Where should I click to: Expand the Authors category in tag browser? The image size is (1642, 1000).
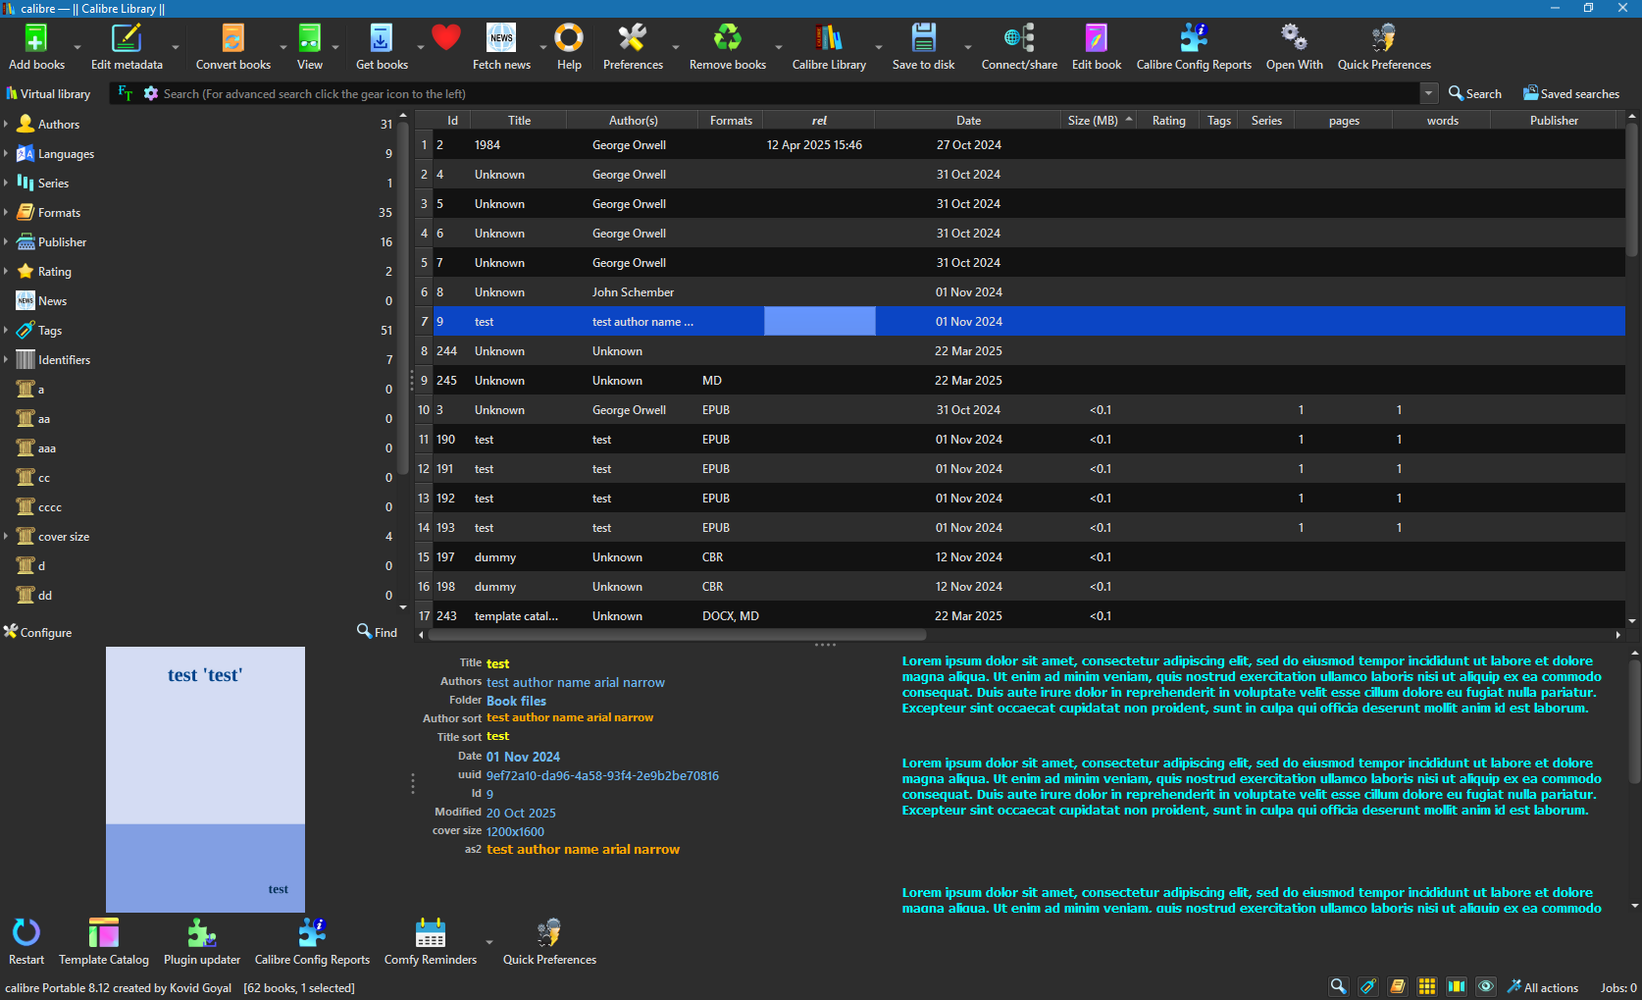[6, 125]
